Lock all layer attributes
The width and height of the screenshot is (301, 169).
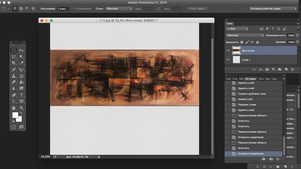point(257,42)
